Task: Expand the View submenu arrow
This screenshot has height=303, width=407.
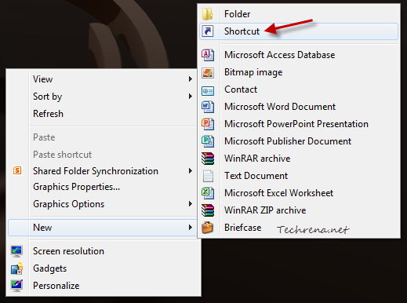Action: (x=191, y=79)
